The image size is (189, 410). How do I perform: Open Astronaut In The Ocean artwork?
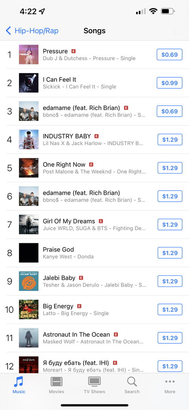(x=29, y=338)
